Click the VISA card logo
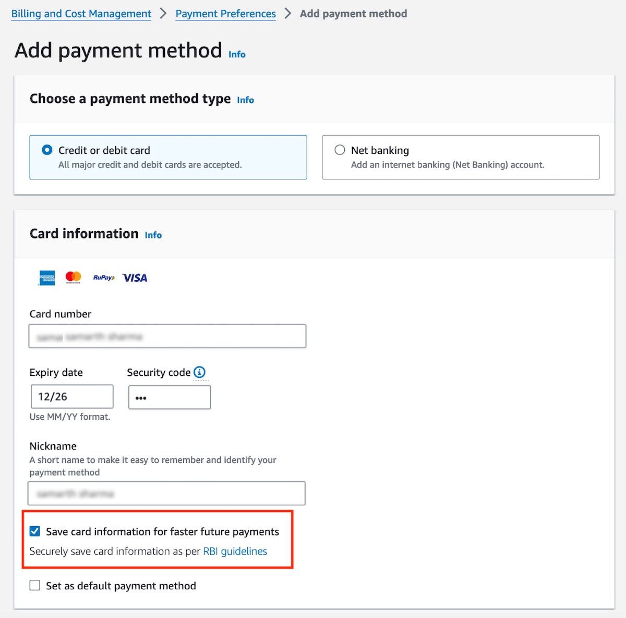Screen dimensions: 626x618 pyautogui.click(x=135, y=278)
